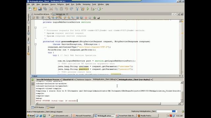Viewport: 211px width, 118px height.
Task: Click the Copy toolbar icon
Action: [x=56, y=9]
